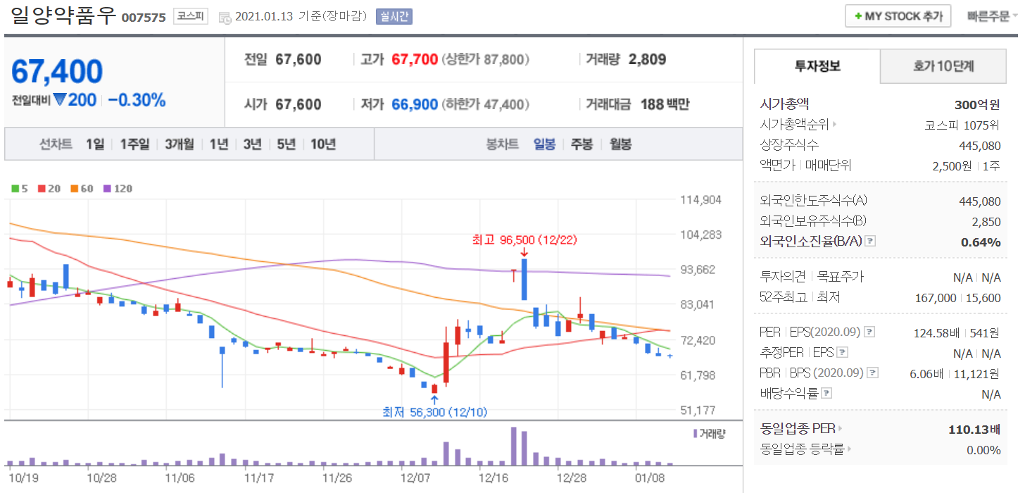Click the 실시간 badge in the header
The image size is (1025, 493).
(394, 16)
